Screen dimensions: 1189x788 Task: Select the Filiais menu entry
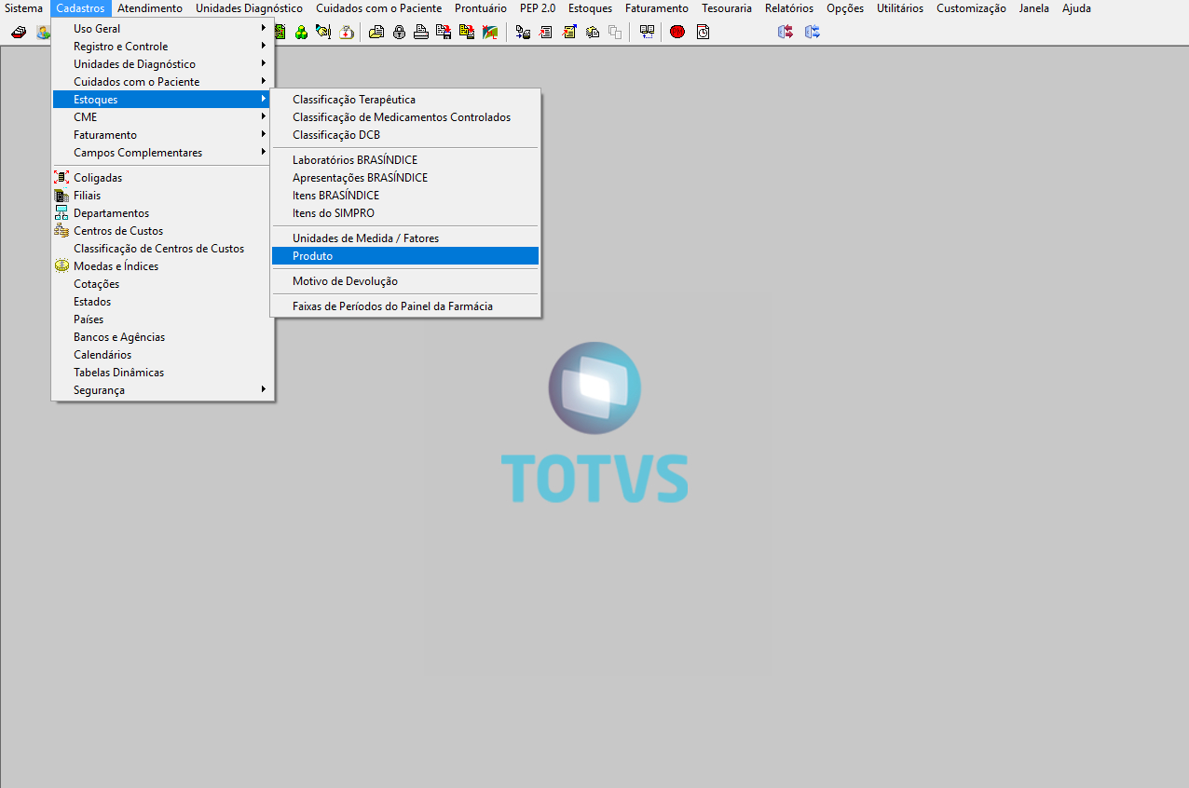click(163, 195)
